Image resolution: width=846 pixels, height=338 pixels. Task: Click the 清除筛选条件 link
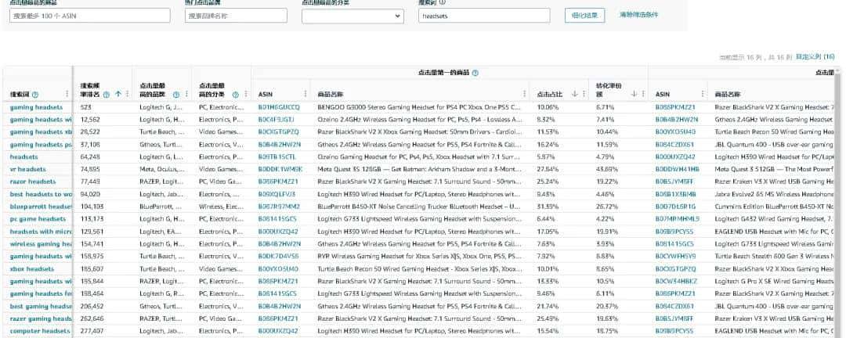(638, 15)
